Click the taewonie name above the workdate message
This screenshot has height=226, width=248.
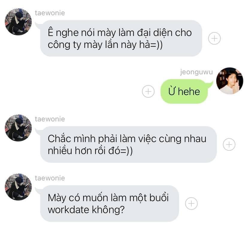[50, 178]
